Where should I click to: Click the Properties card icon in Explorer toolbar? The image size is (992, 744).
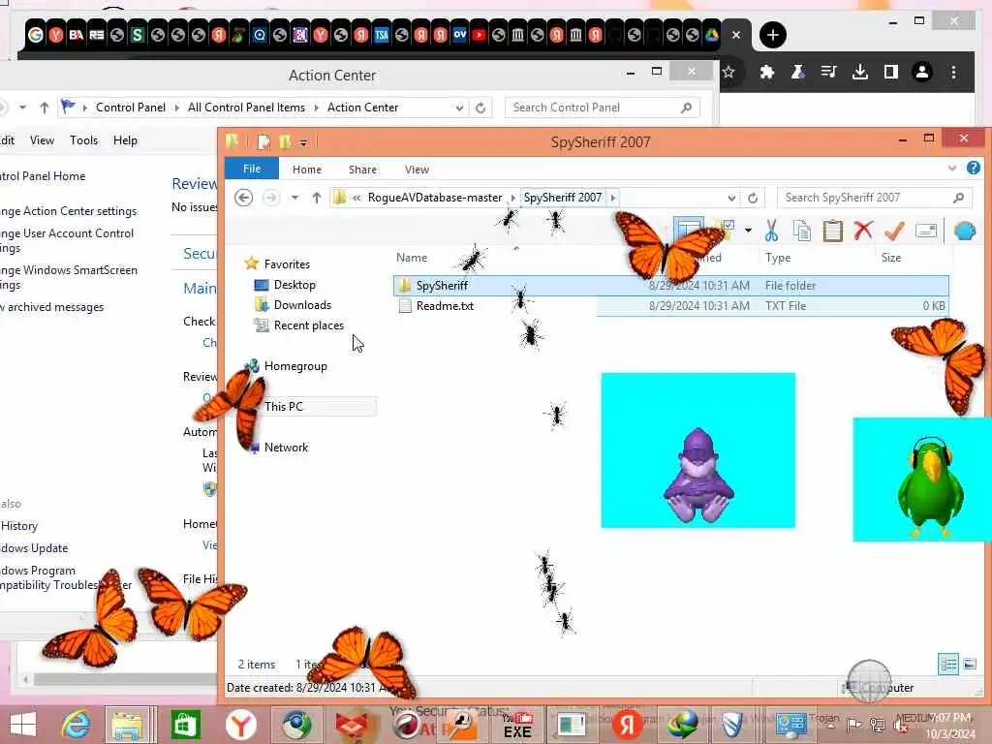click(925, 231)
